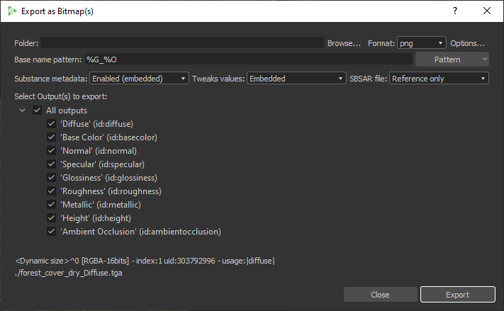The image size is (504, 311).
Task: Open the Tweaks values dropdown
Action: point(296,79)
